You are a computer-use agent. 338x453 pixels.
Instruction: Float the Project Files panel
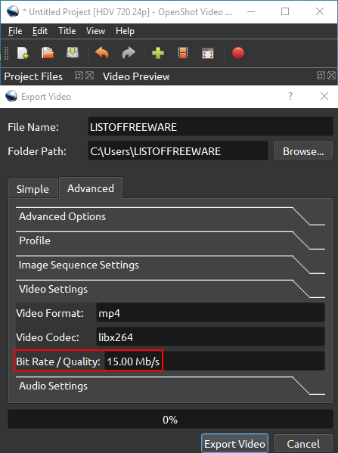click(79, 76)
